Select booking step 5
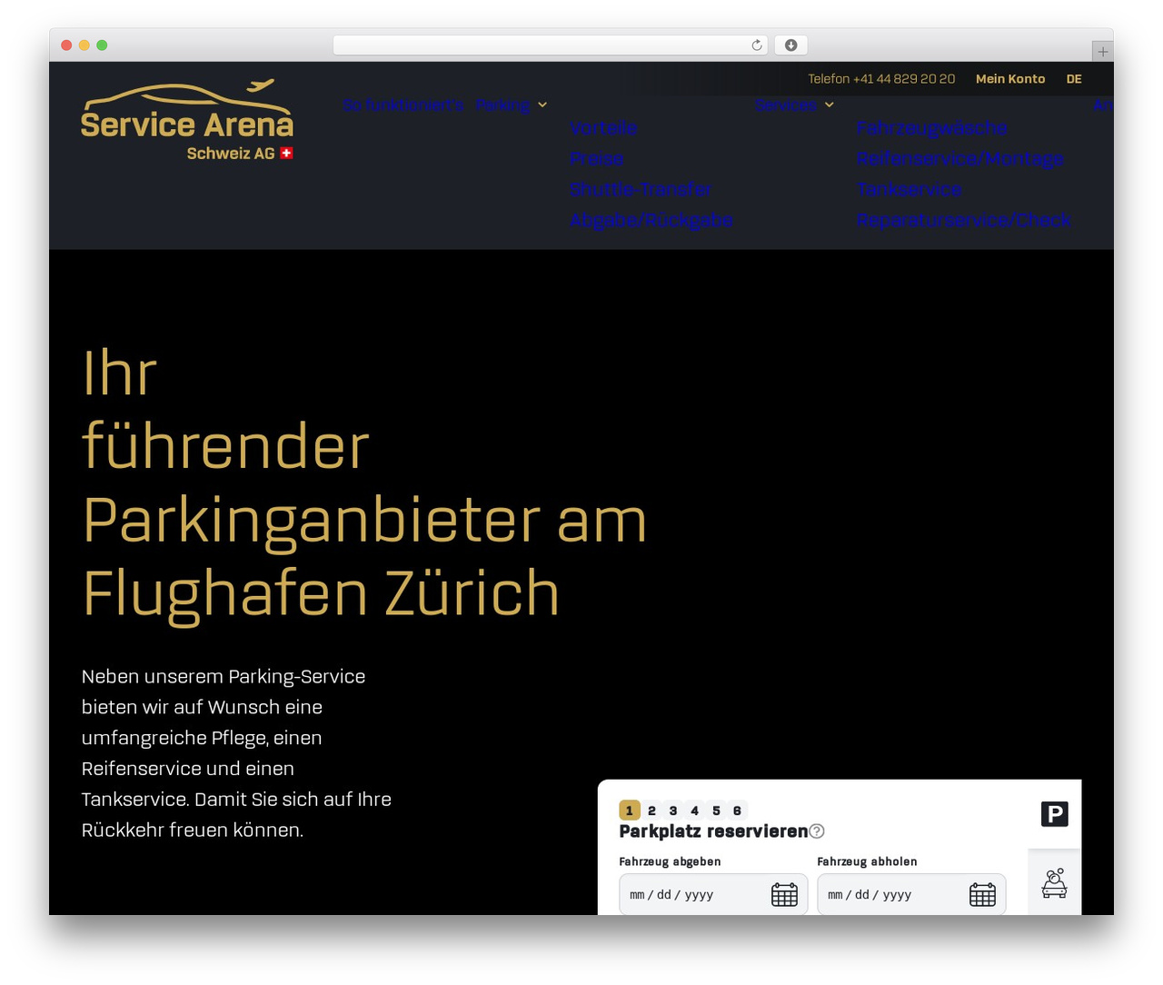1163x985 pixels. [716, 811]
